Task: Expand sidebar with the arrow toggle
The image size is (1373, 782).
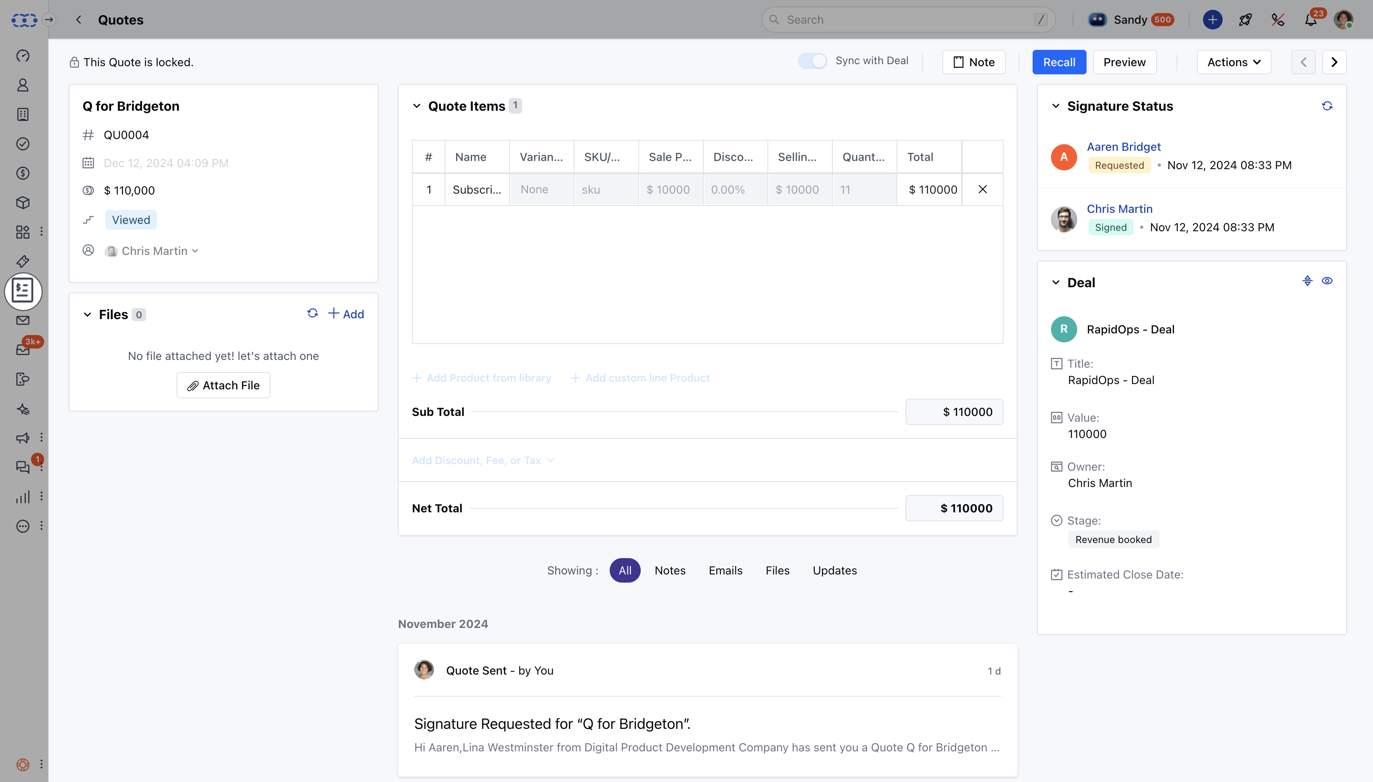Action: click(49, 20)
